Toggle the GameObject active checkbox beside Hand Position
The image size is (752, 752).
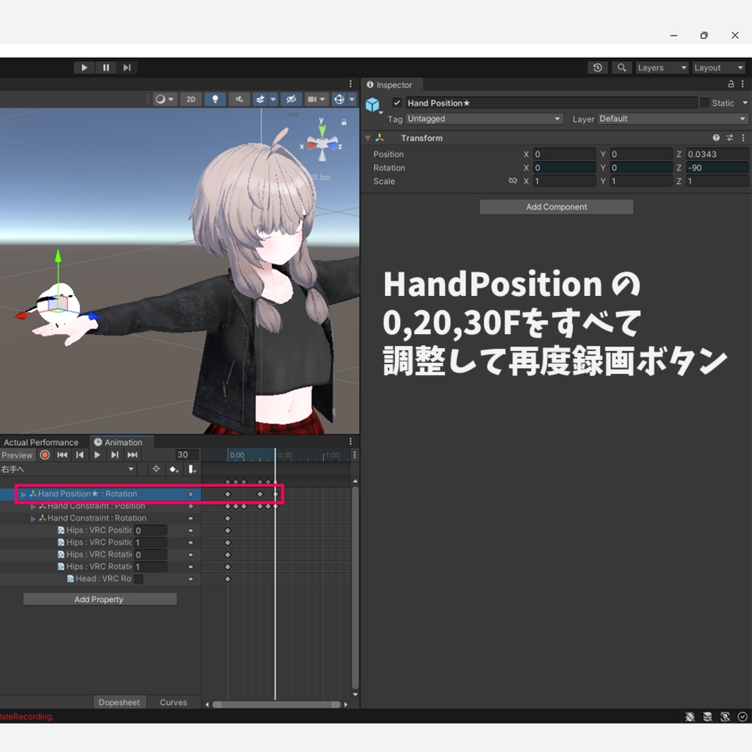click(397, 103)
